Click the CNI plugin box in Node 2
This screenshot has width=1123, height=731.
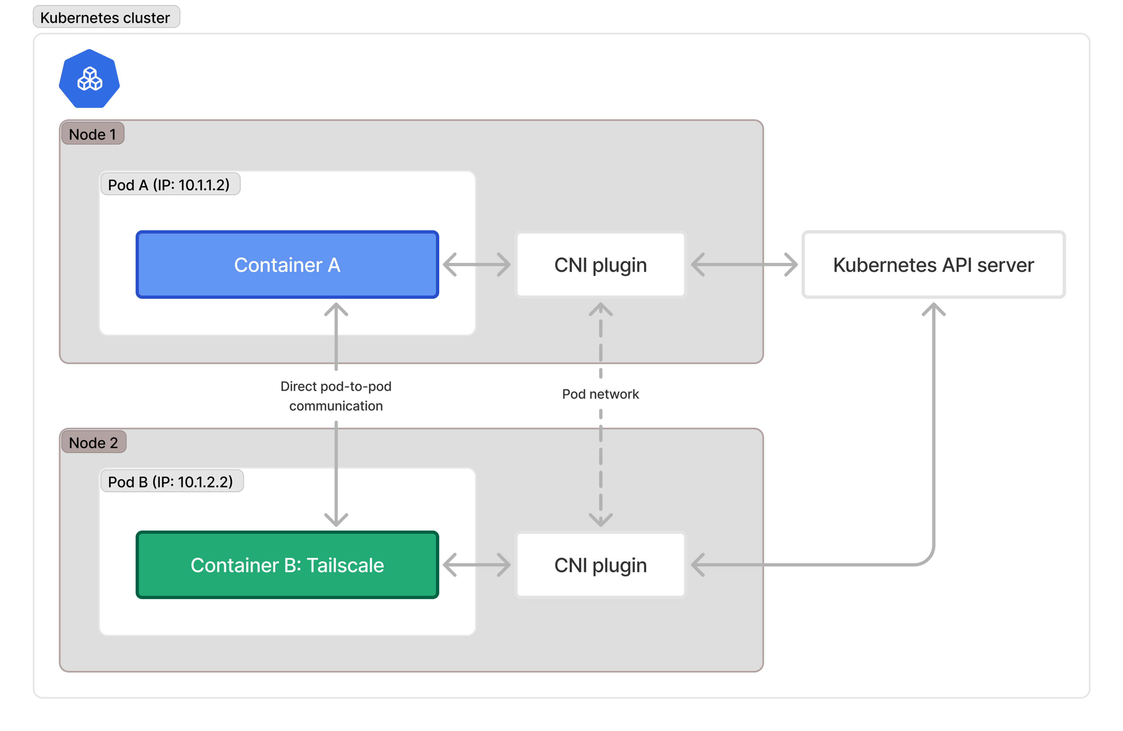pos(600,565)
